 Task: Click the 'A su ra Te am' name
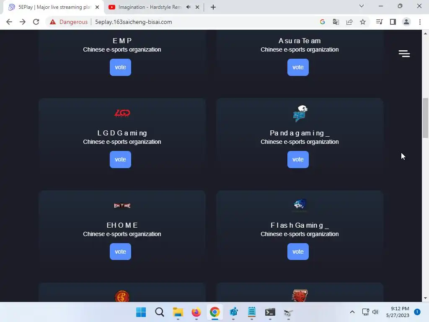tap(300, 41)
